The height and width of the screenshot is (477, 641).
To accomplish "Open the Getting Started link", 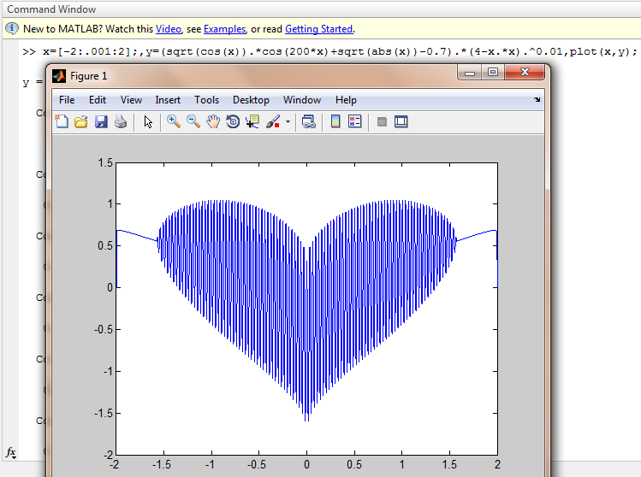I will [x=318, y=29].
